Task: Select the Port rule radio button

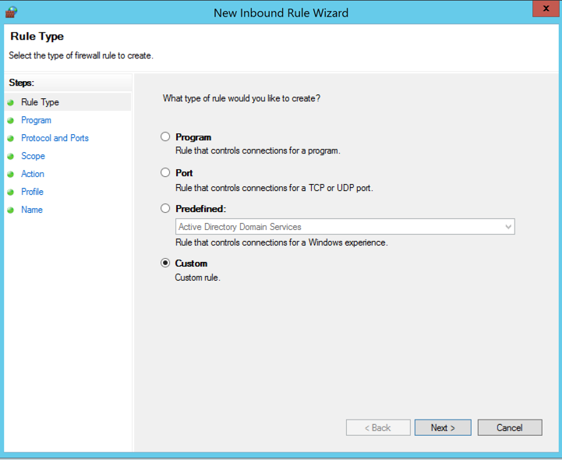Action: tap(165, 172)
